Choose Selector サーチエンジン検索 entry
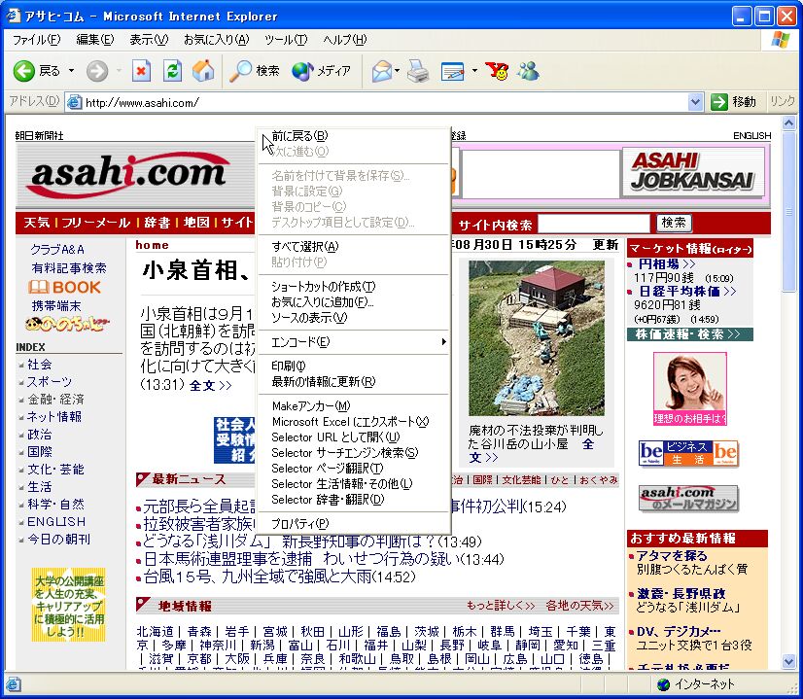Screen dimensions: 803x699 point(353,453)
